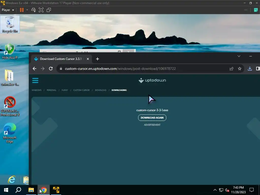The width and height of the screenshot is (260, 195).
Task: Click the DOWNLOAD AGAIN button
Action: [152, 118]
